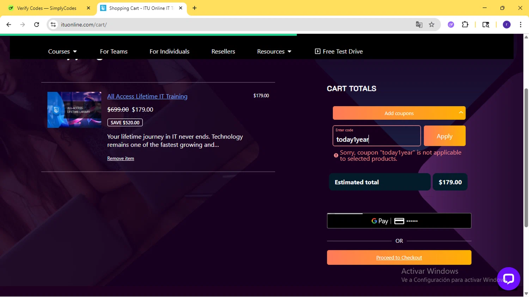Apply the entered coupon code
This screenshot has height=297, width=529.
point(444,136)
